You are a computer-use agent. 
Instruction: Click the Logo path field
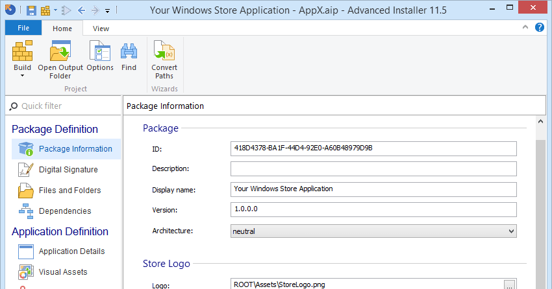(367, 284)
